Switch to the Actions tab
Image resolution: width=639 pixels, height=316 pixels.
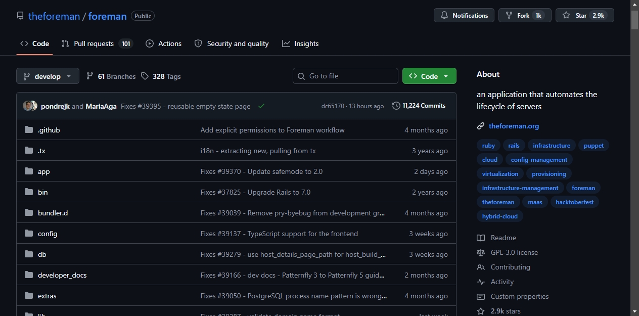(163, 43)
